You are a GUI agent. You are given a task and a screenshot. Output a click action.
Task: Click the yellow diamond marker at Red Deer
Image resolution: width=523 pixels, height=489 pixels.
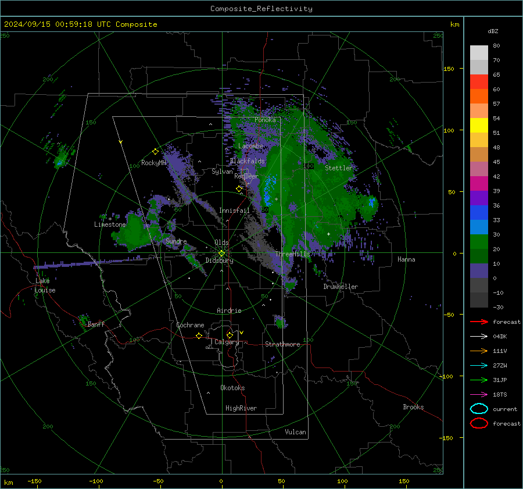pyautogui.click(x=239, y=188)
